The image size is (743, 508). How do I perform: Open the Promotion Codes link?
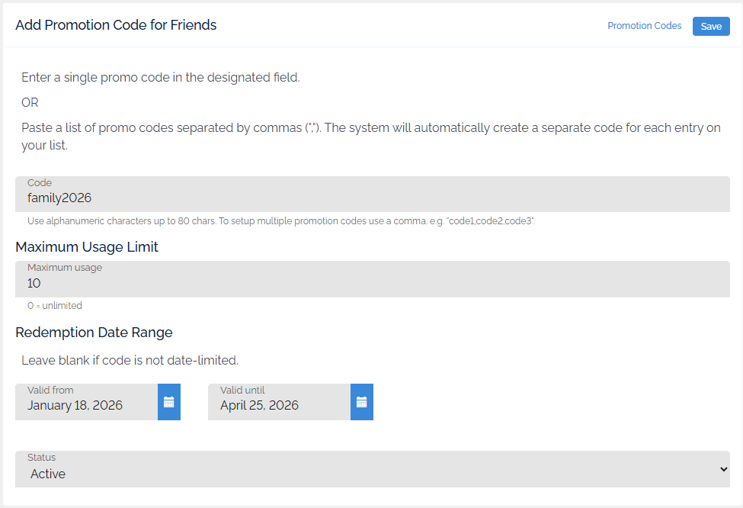(x=644, y=26)
